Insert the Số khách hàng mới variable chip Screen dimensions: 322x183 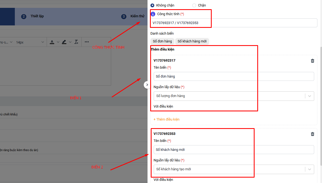(192, 41)
